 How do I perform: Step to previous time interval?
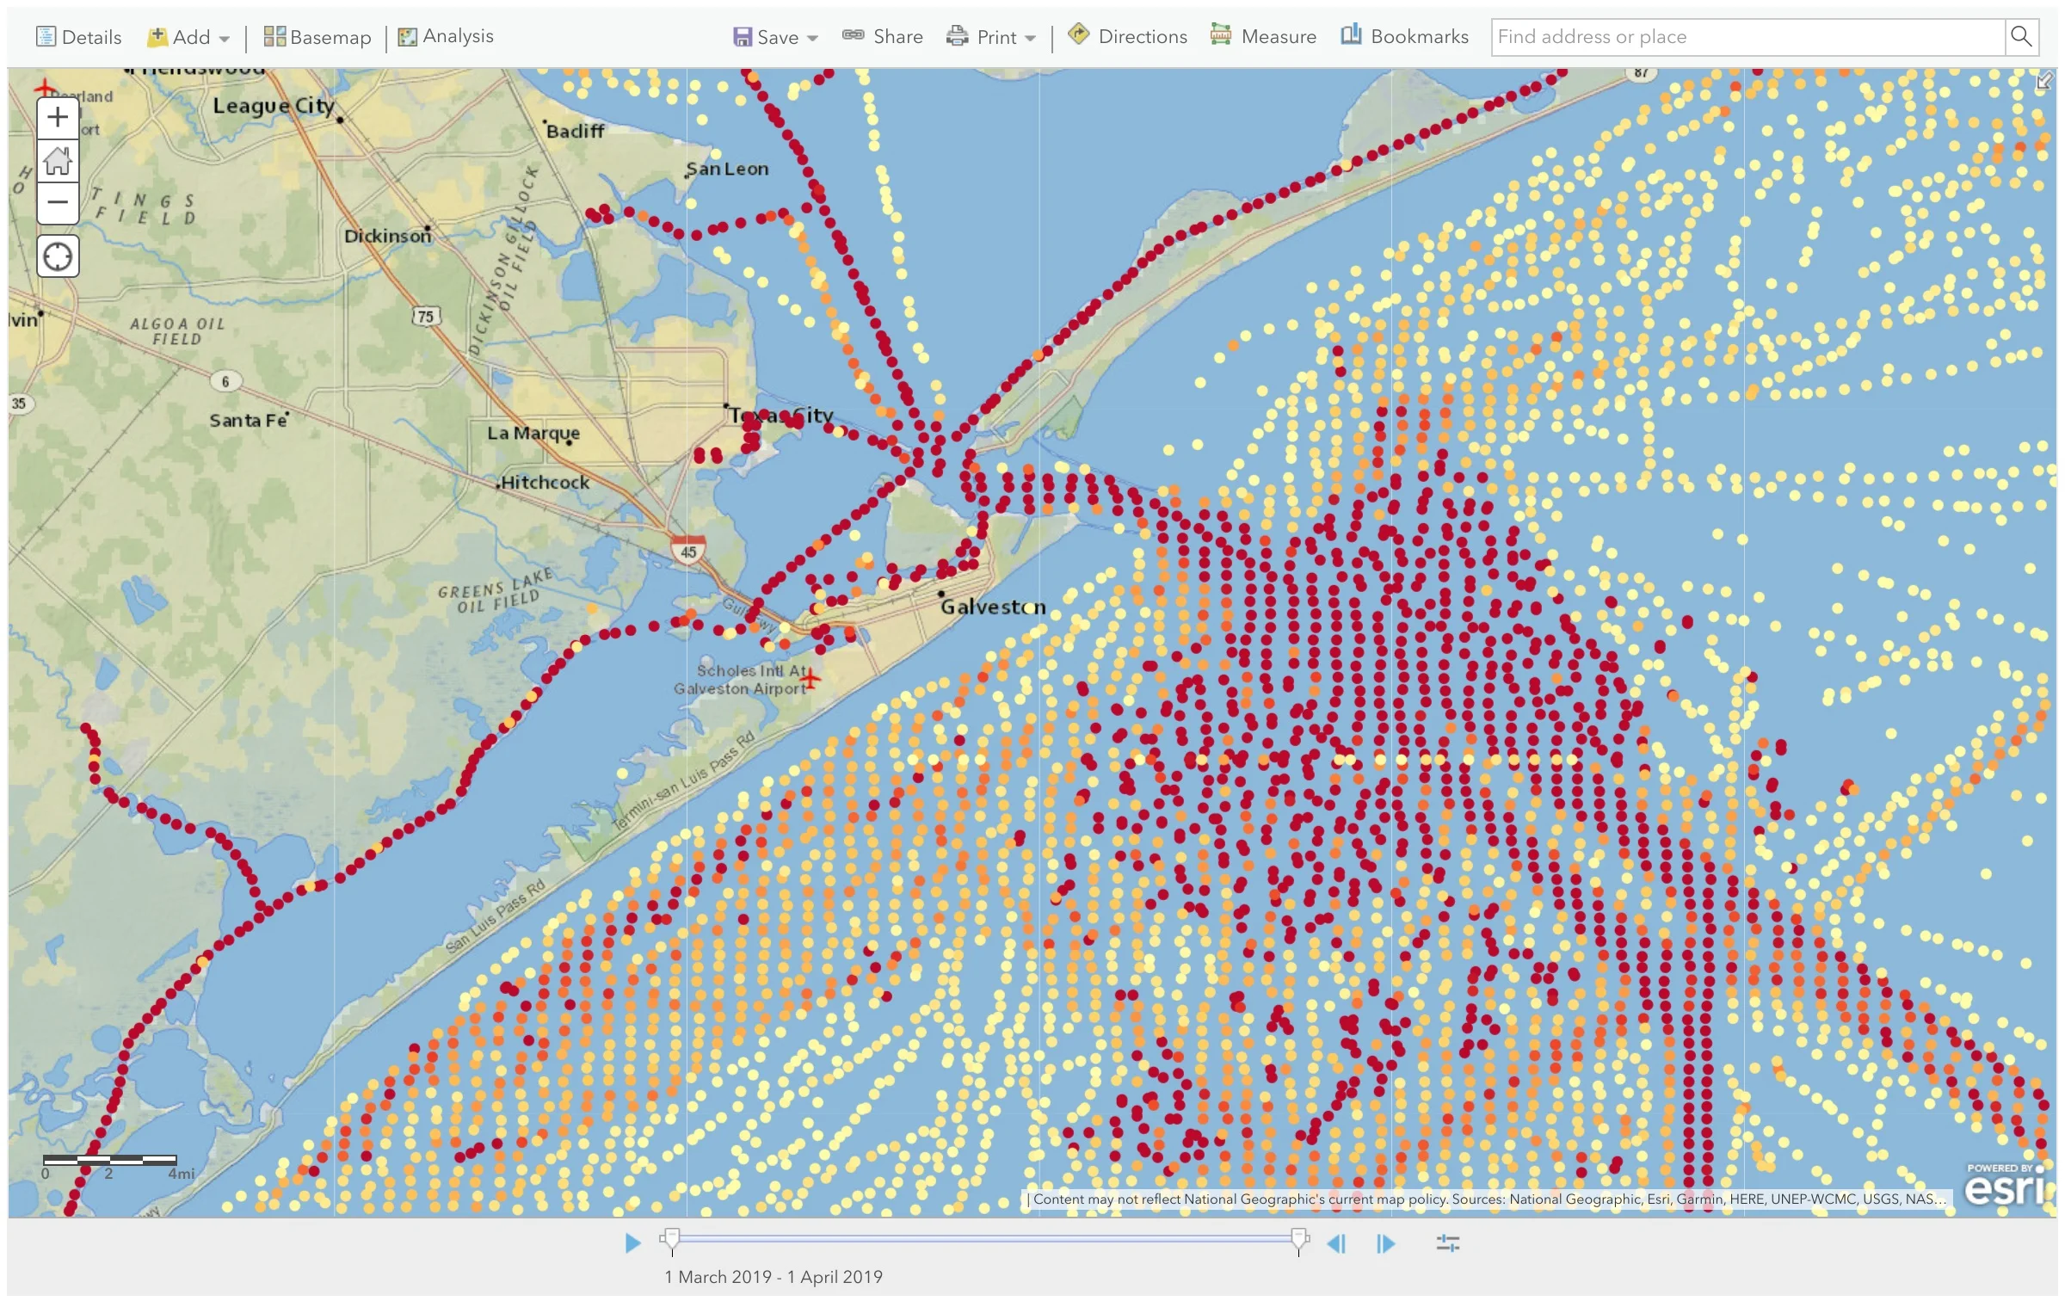[x=1335, y=1242]
